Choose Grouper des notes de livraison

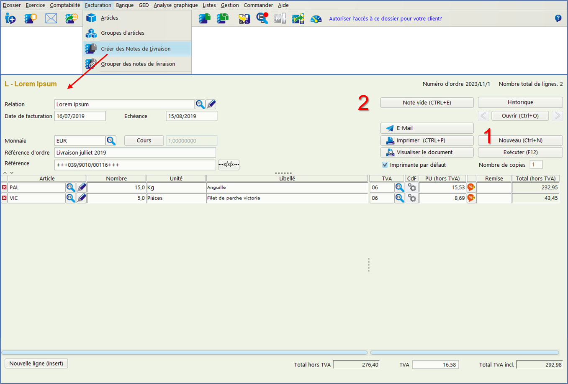[137, 64]
